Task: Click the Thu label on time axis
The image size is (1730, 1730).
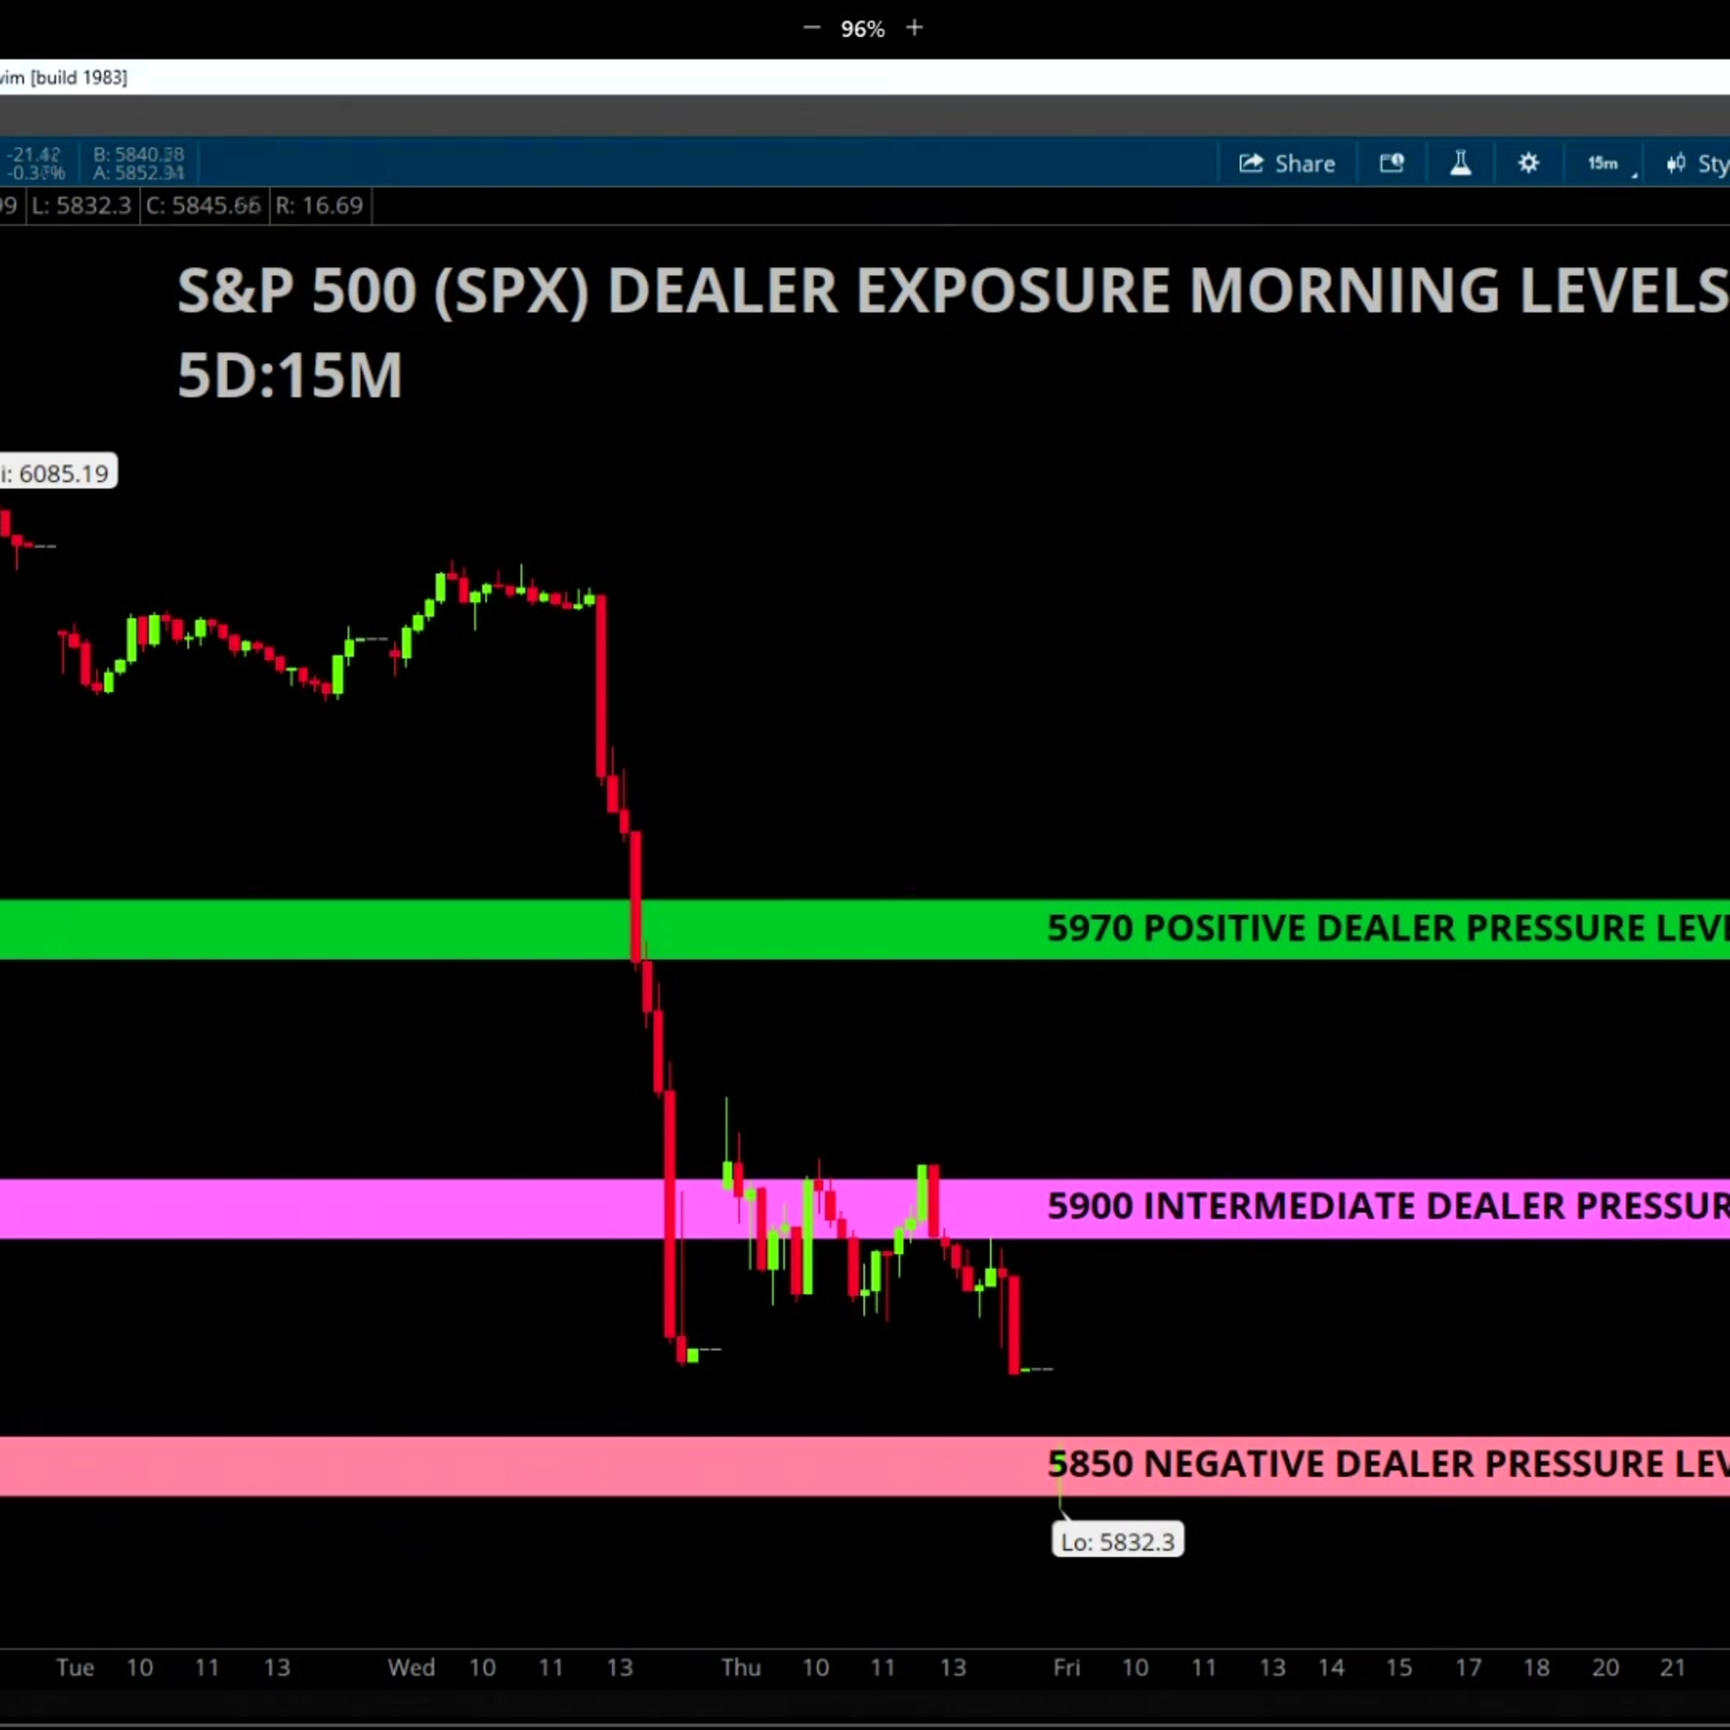Action: pyautogui.click(x=740, y=1667)
